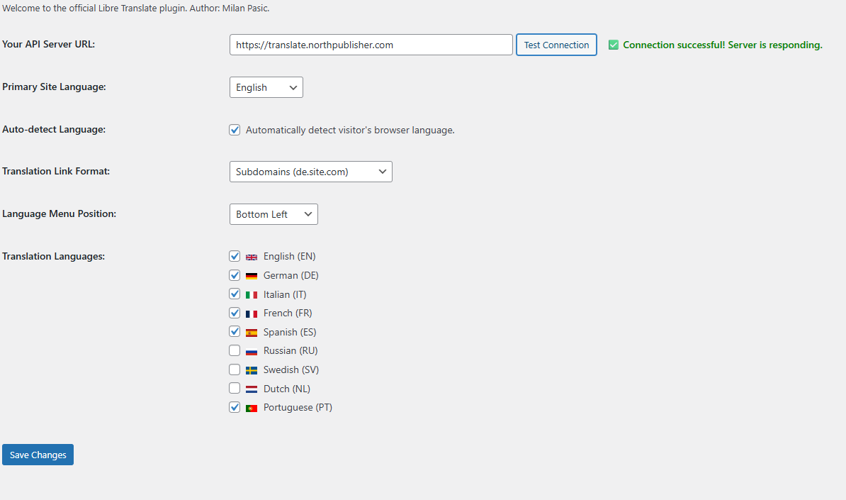The height and width of the screenshot is (500, 846).
Task: Click the Dutch flag icon
Action: tap(252, 388)
